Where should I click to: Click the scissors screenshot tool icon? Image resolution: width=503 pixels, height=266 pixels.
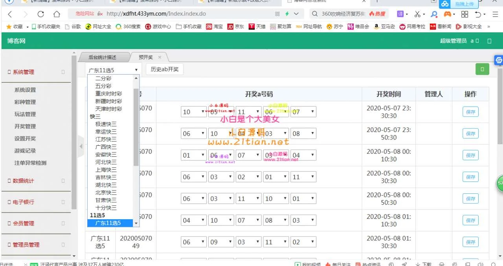click(x=417, y=14)
